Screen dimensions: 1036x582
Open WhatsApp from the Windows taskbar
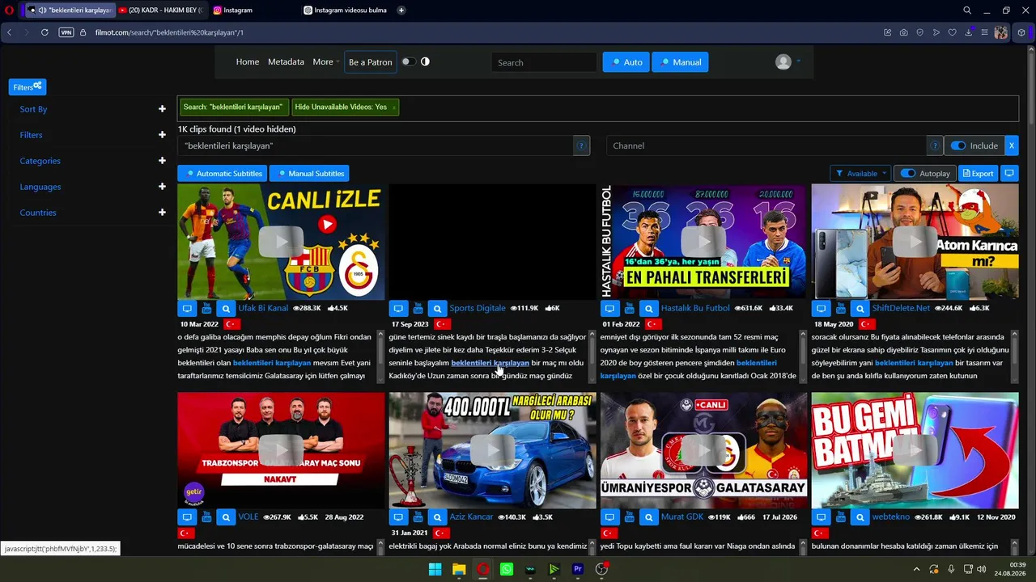click(x=507, y=569)
